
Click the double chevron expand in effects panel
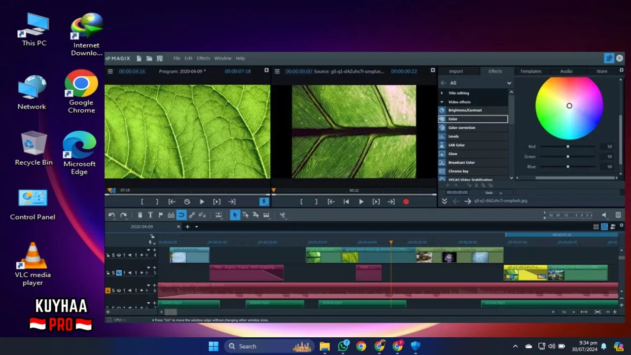[x=444, y=201]
